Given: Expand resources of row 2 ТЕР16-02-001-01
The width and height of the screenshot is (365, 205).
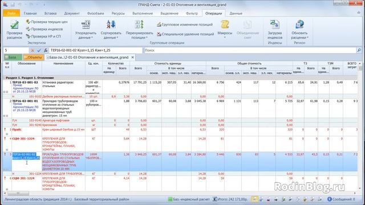Looking at the screenshot, I should [x=5, y=116].
